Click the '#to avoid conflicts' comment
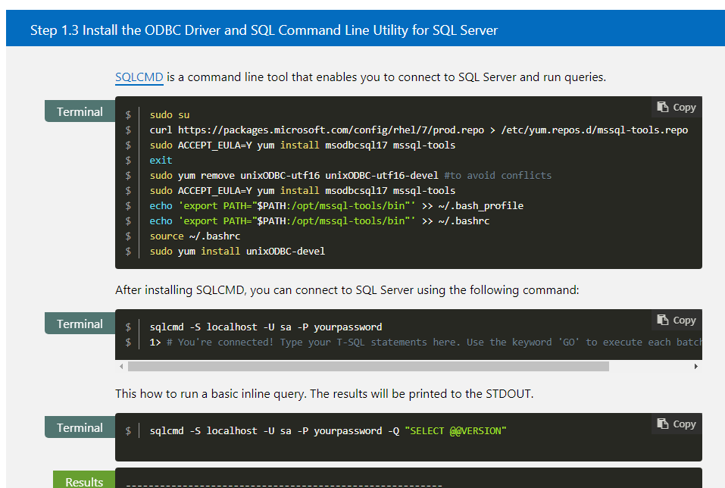 click(x=498, y=175)
